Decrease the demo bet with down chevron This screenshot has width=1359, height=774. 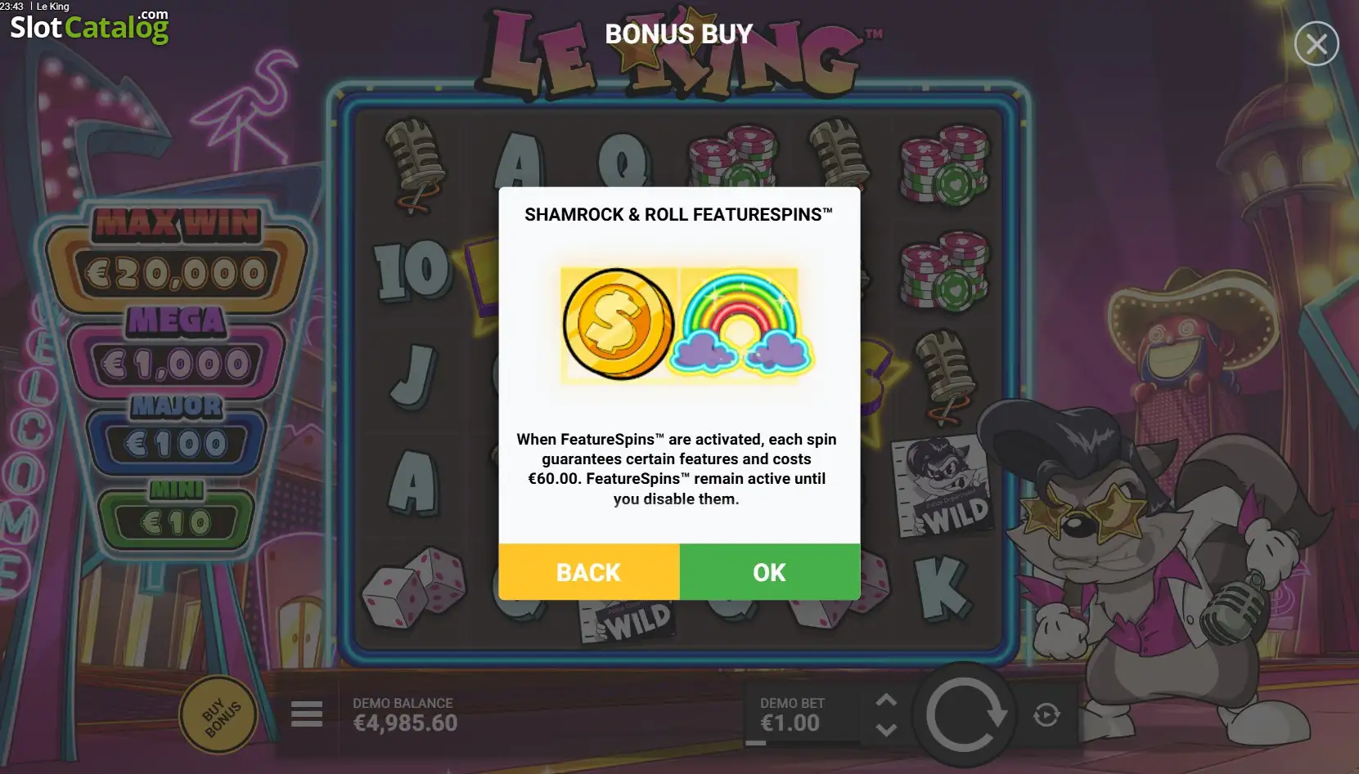pyautogui.click(x=886, y=729)
